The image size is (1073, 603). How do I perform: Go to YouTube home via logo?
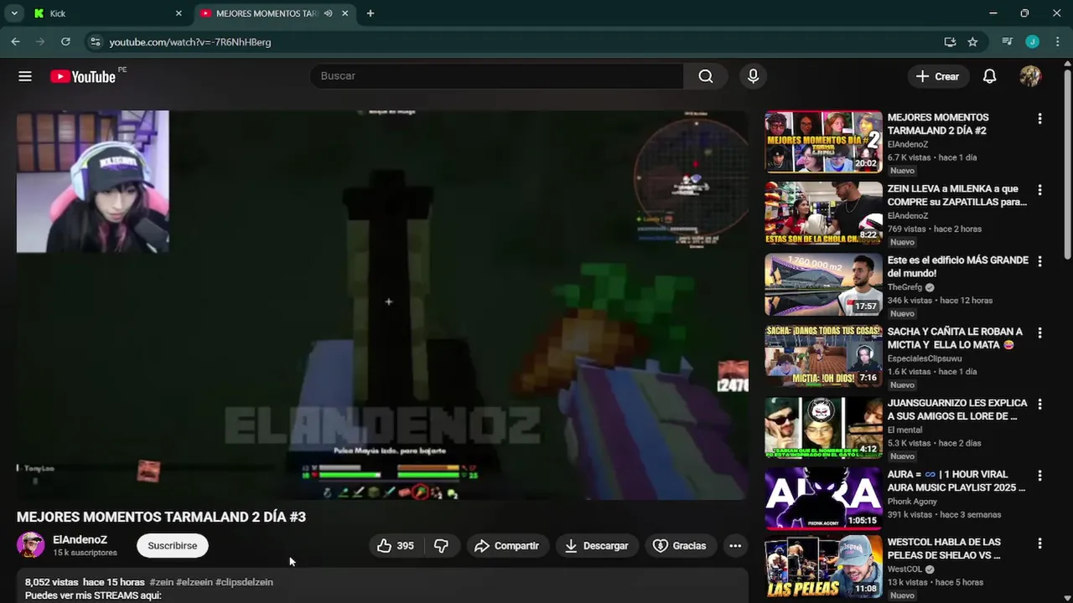point(82,76)
